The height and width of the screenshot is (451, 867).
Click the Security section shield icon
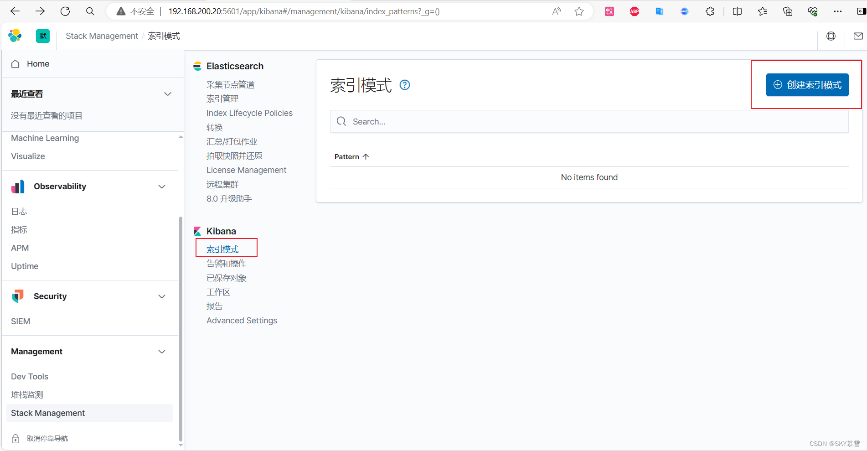(18, 296)
